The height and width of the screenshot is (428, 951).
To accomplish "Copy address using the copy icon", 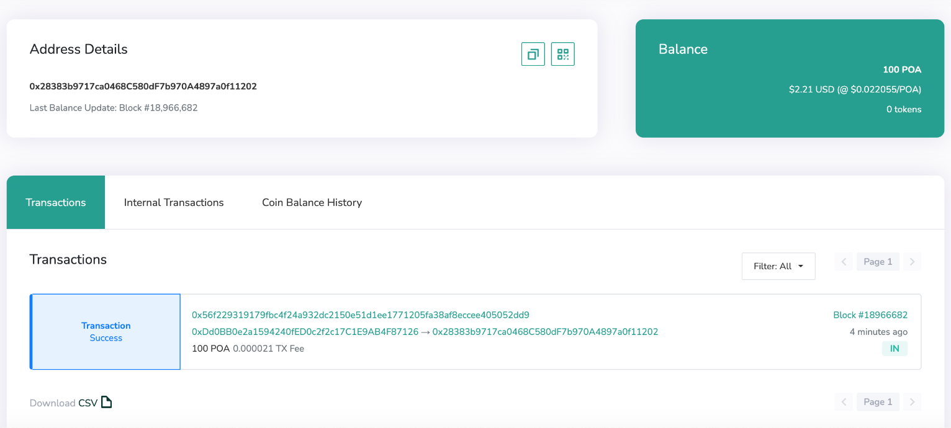I will tap(533, 54).
